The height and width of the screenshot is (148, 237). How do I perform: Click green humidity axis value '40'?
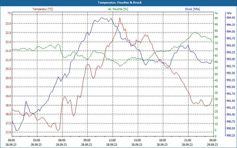216,87
